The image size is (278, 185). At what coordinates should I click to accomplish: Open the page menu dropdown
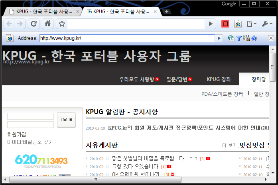point(251,24)
